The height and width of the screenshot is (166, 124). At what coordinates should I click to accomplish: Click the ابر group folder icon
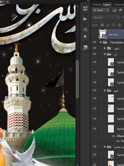pyautogui.click(x=109, y=54)
